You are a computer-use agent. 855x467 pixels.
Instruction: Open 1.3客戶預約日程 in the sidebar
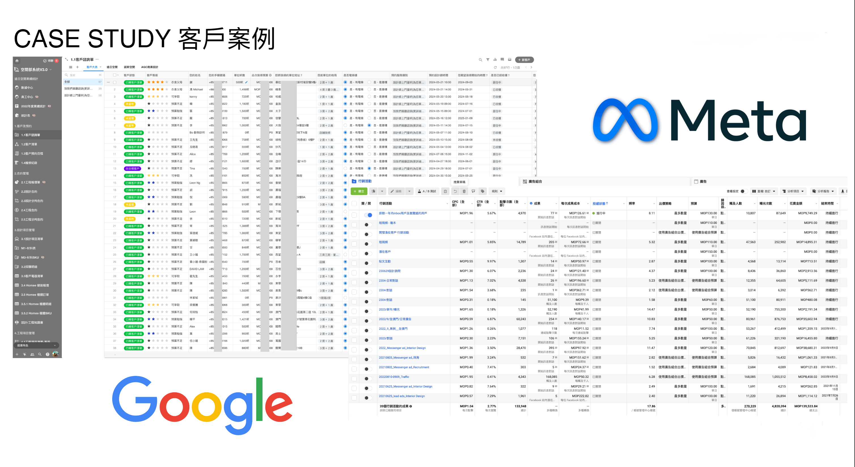(x=32, y=153)
